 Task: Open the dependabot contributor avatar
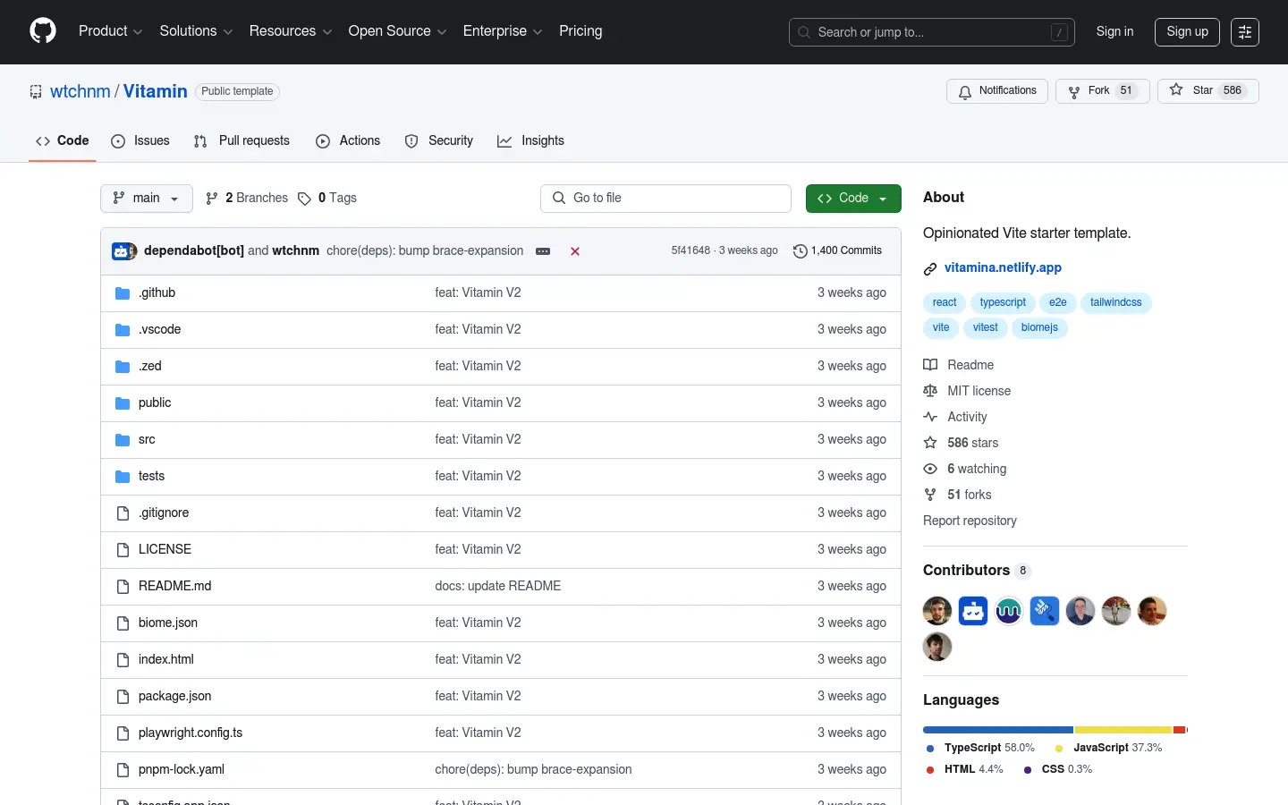(x=973, y=611)
